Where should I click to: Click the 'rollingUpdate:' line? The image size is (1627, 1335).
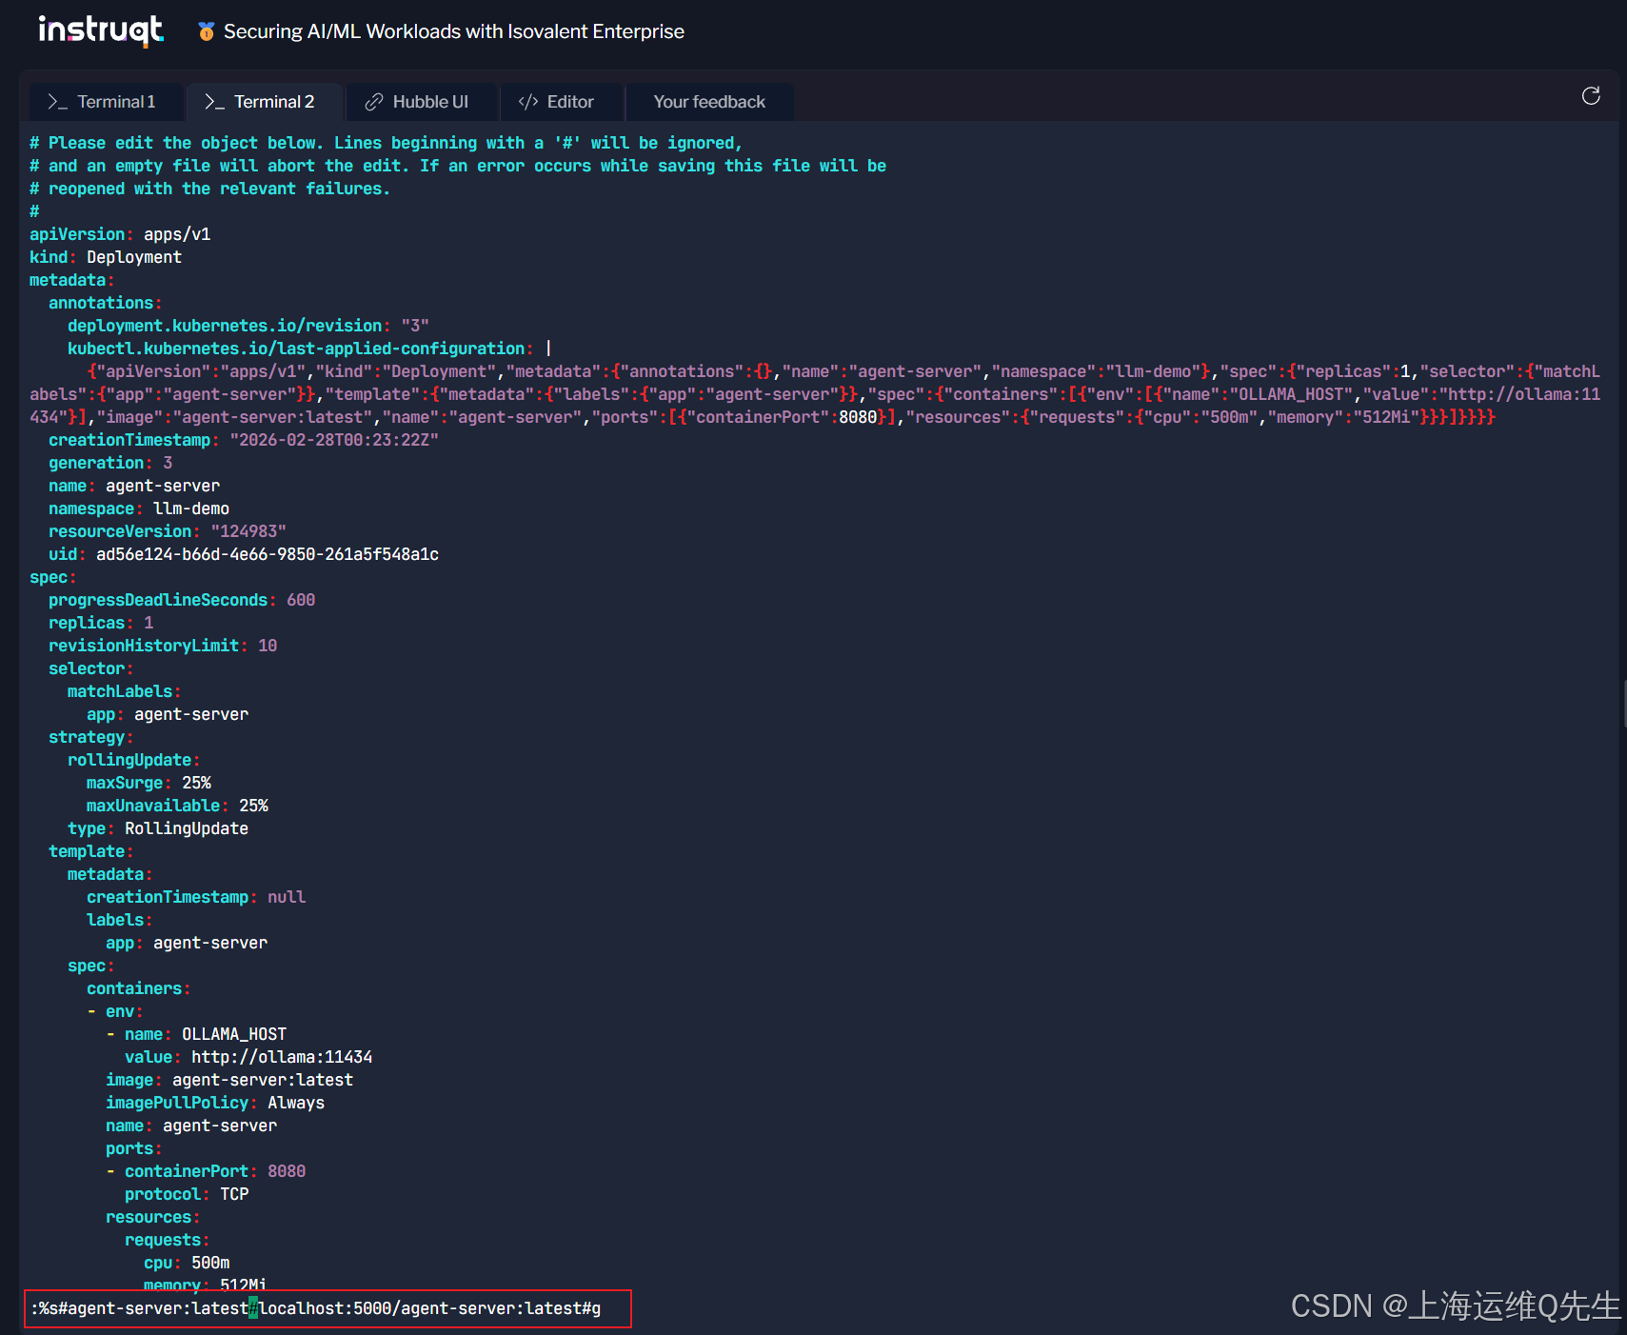coord(133,760)
